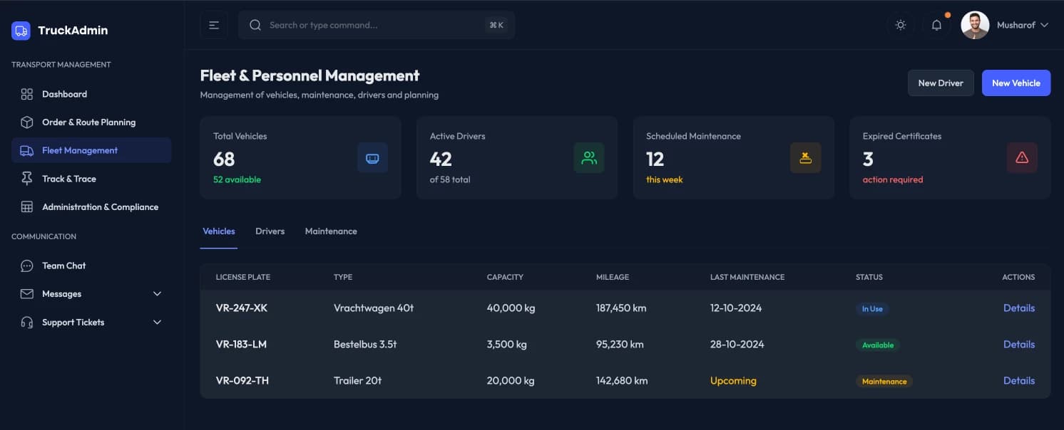Switch to the Drivers tab
1064x430 pixels.
pyautogui.click(x=270, y=231)
